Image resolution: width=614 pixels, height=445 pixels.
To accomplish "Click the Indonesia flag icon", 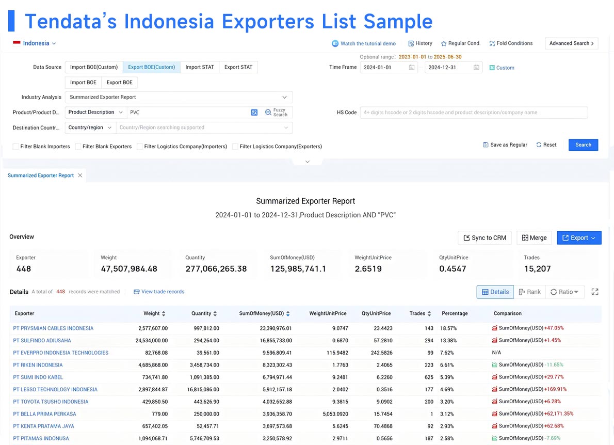I will click(x=17, y=43).
